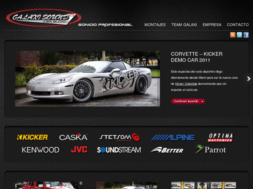Open the Contacto menu item
This screenshot has height=189, width=253.
[x=238, y=25]
